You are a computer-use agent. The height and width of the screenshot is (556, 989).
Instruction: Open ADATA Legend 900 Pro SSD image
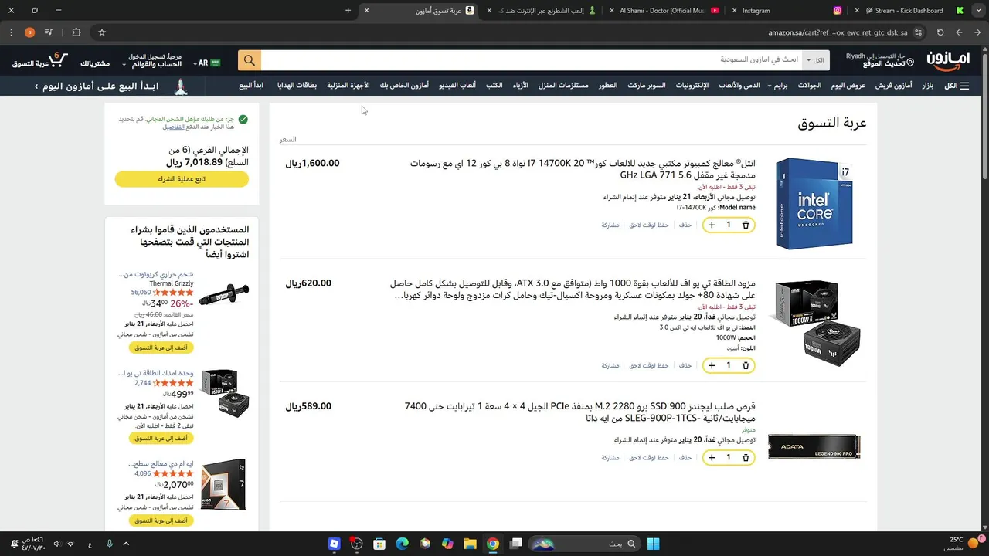tap(814, 446)
